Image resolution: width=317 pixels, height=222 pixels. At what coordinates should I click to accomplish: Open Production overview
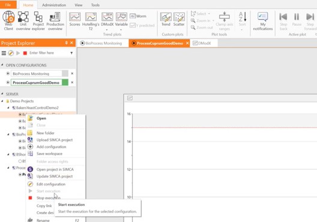pyautogui.click(x=55, y=20)
